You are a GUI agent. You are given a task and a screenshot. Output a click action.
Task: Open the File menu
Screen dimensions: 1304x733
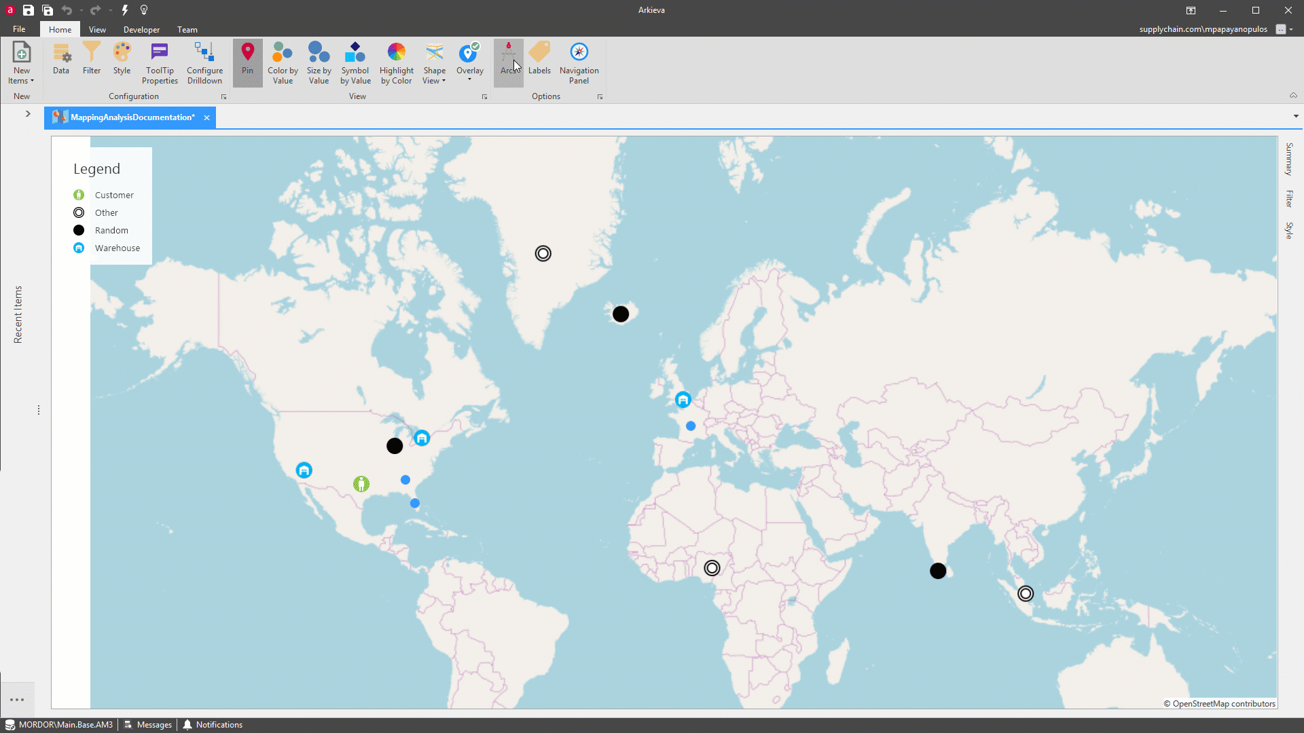[19, 29]
